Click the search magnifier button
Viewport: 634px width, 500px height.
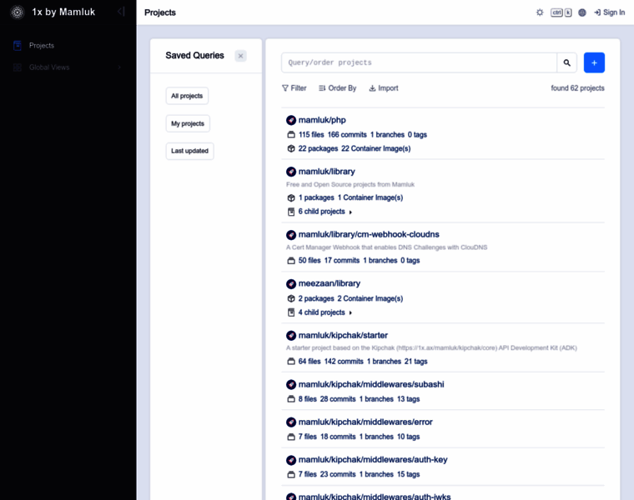[x=567, y=62]
